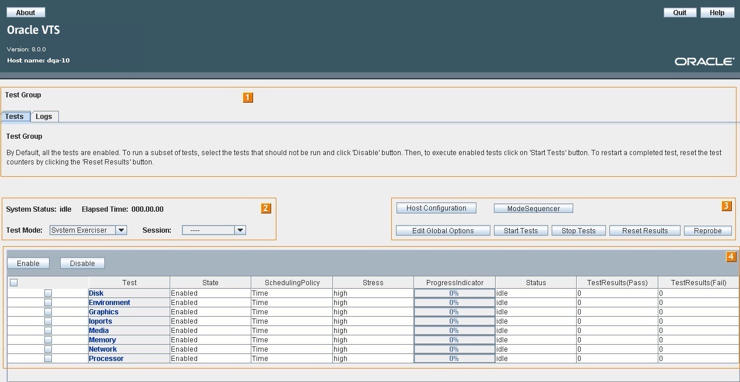
Task: Open the Media test link
Action: coord(99,331)
